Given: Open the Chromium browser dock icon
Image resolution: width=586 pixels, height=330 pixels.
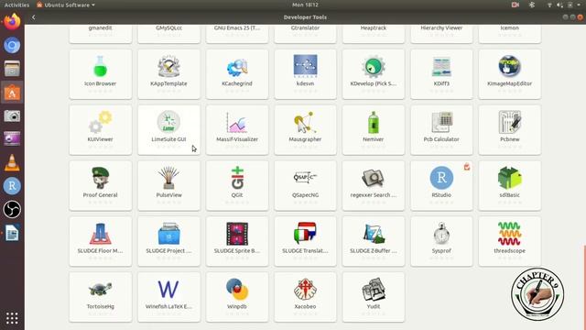Looking at the screenshot, I should click(x=12, y=45).
